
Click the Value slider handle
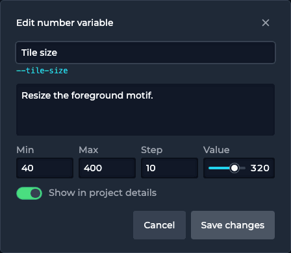[x=234, y=168]
